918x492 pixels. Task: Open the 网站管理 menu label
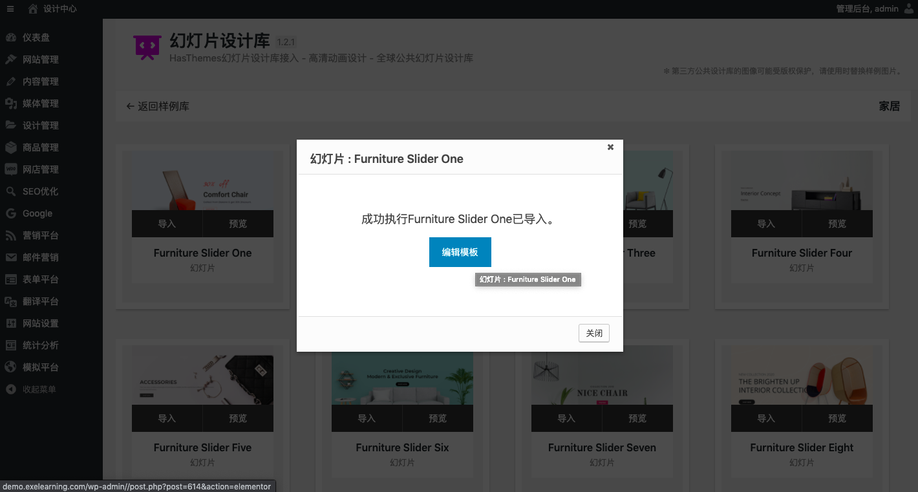pos(41,59)
